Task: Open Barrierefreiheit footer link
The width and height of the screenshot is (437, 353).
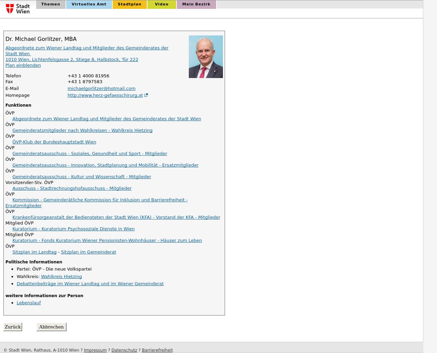Action: [157, 350]
